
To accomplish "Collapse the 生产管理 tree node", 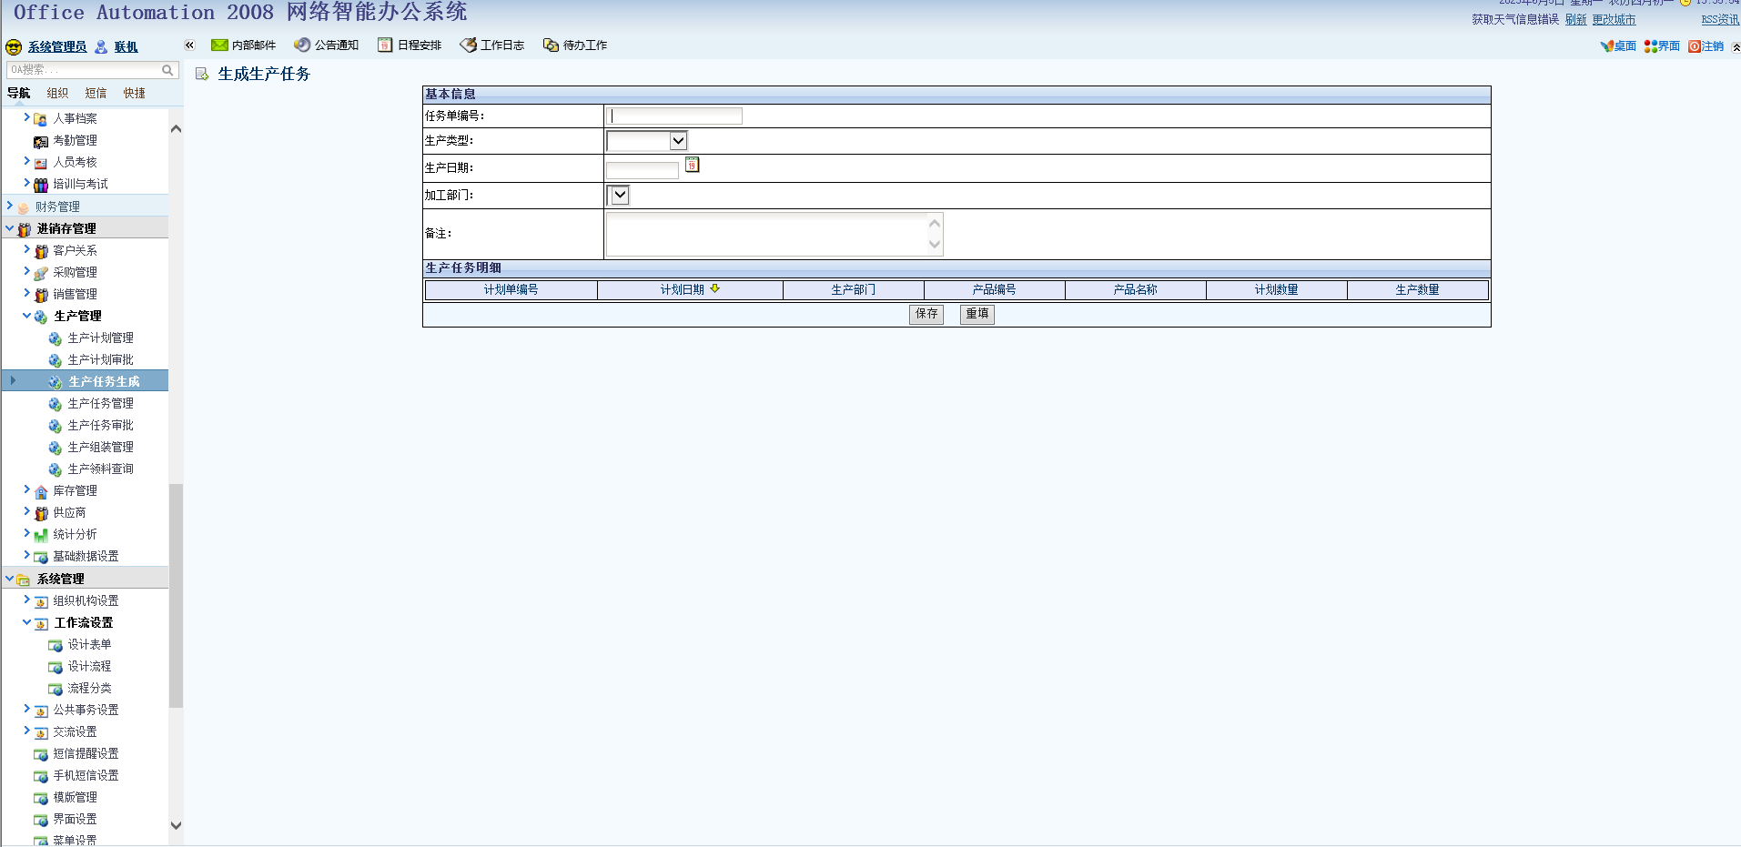I will (26, 316).
